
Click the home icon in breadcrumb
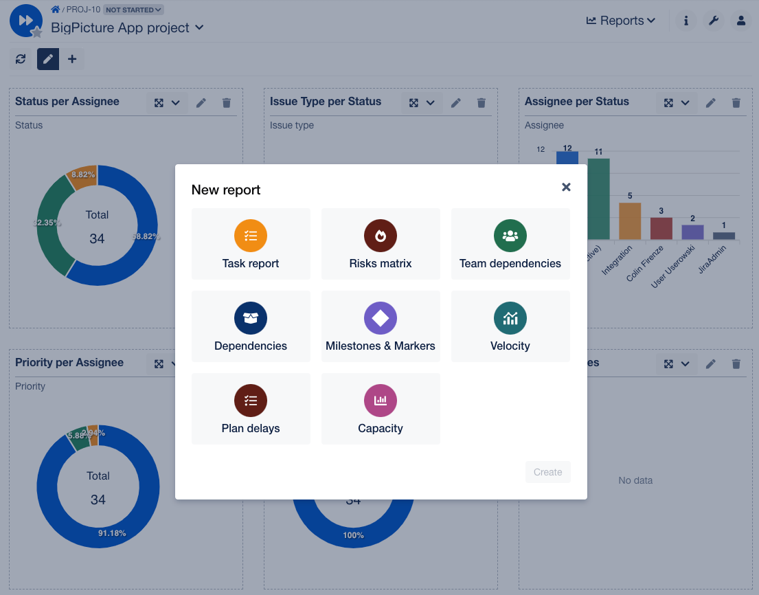click(x=55, y=9)
